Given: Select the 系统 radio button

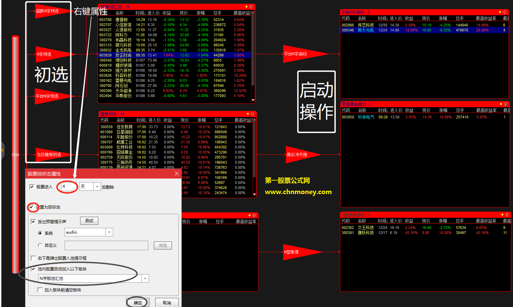Looking at the screenshot, I should 40,233.
